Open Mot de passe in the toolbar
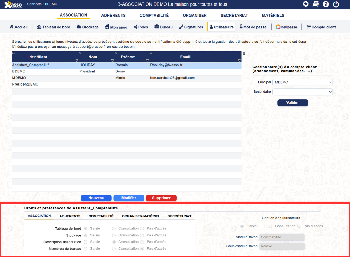Screen dimensions: 350x257 tap(253, 27)
